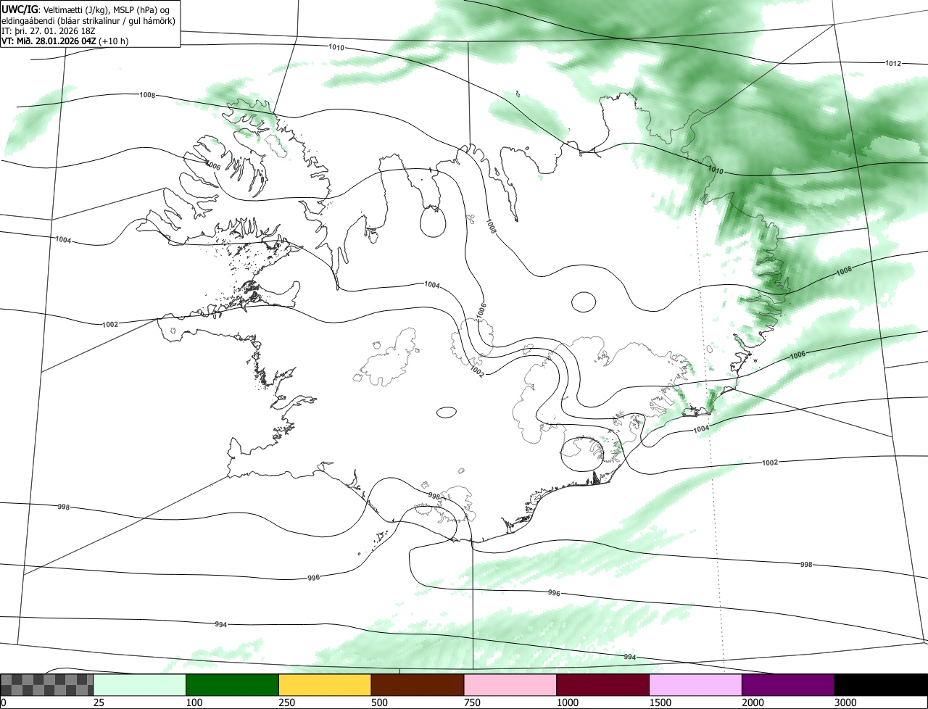Select the legend scale value 1000
The width and height of the screenshot is (928, 709).
click(567, 702)
